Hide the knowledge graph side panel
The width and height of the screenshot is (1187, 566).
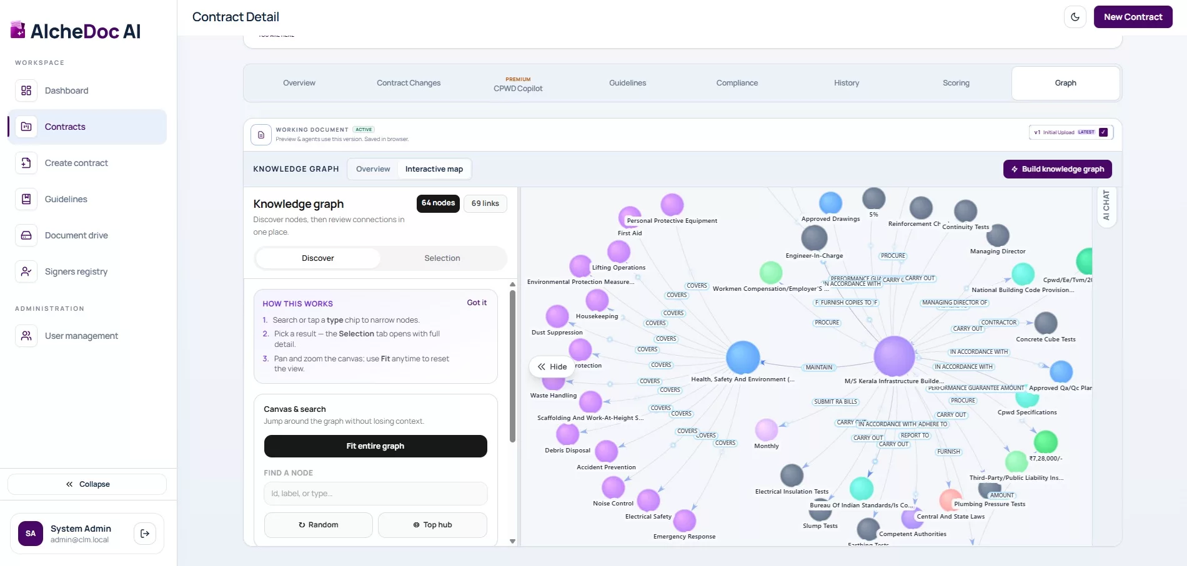coord(552,367)
